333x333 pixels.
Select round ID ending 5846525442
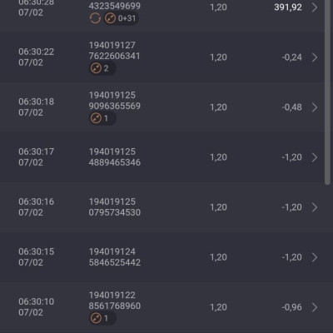point(115,257)
